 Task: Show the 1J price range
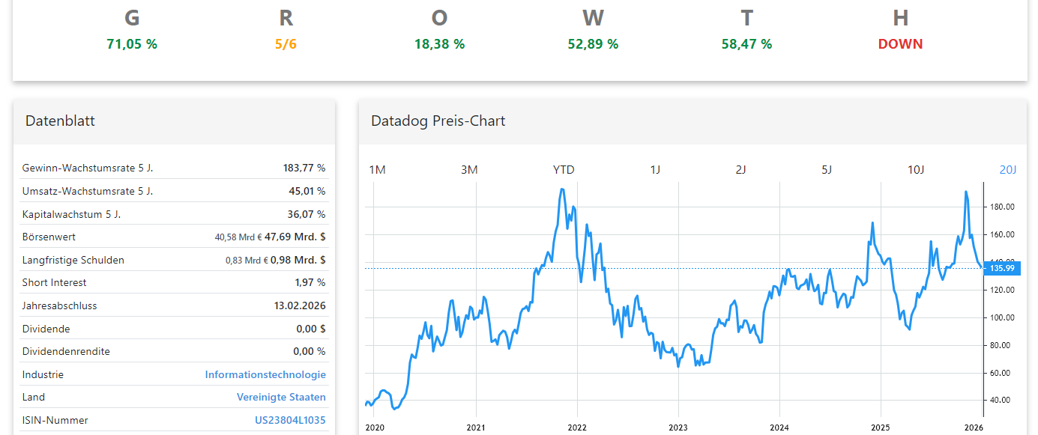point(655,170)
